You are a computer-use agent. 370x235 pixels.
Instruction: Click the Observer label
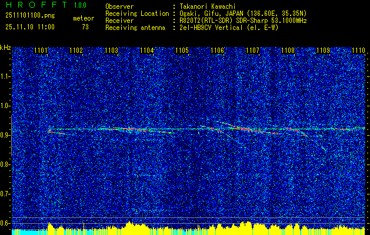[x=119, y=6]
